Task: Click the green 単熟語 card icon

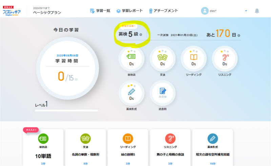Action: 43,138
